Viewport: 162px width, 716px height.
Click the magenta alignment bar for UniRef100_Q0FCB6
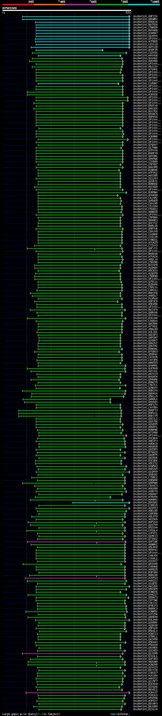[77, 542]
